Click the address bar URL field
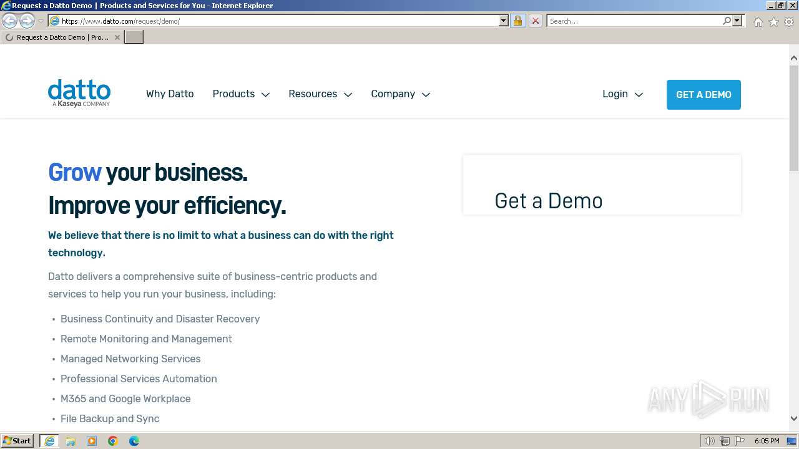The image size is (799, 449). pos(278,21)
